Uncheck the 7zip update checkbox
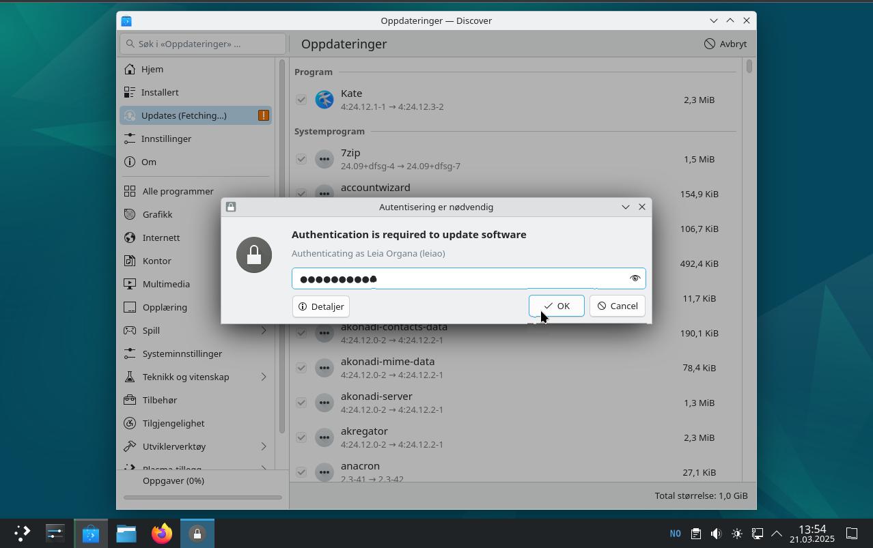This screenshot has width=873, height=548. [301, 159]
